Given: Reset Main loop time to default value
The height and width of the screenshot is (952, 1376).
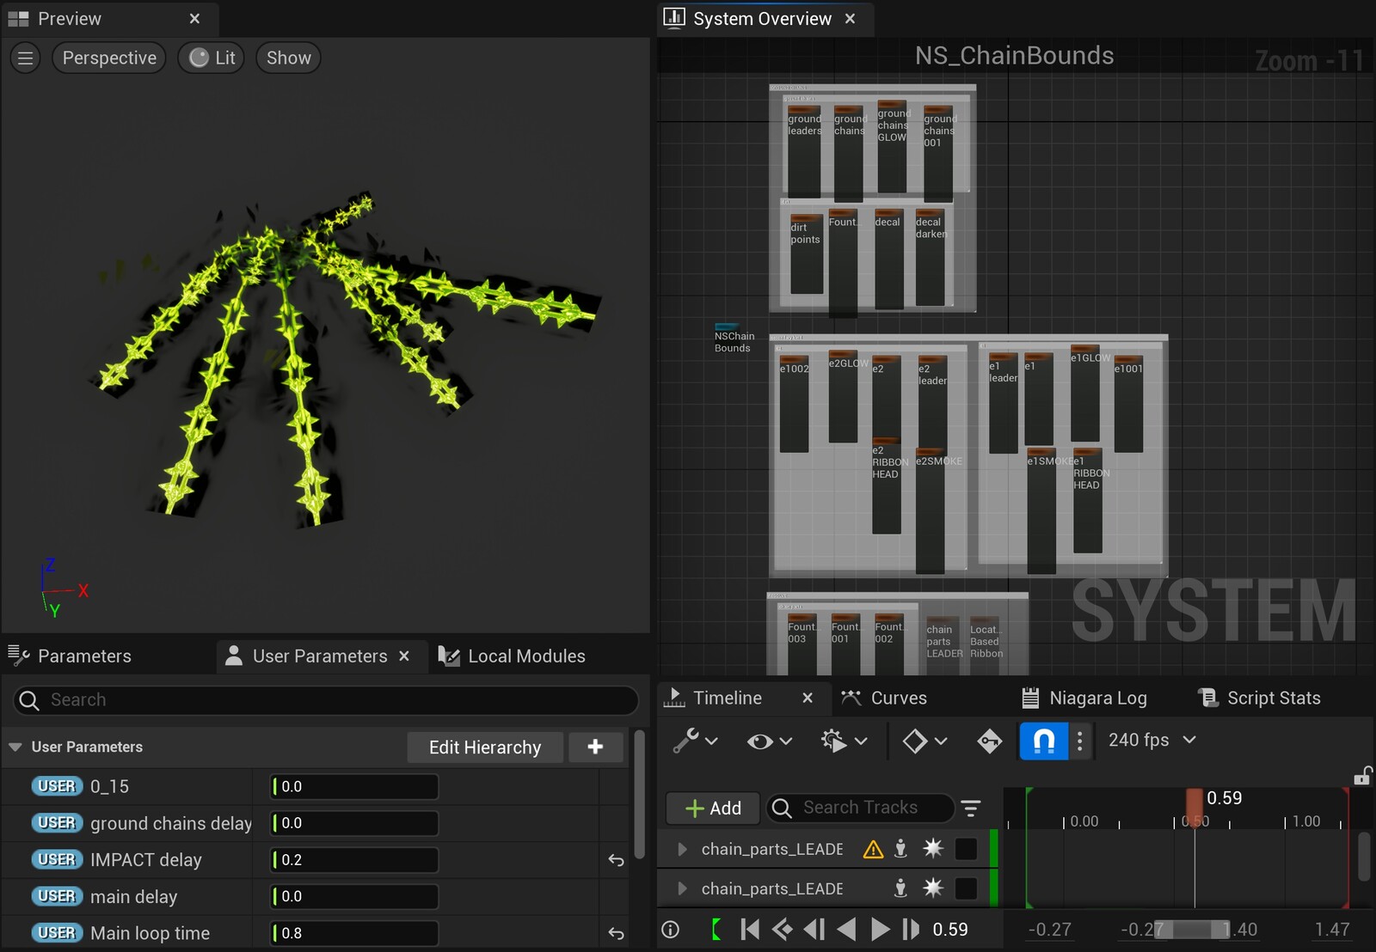Looking at the screenshot, I should (616, 933).
